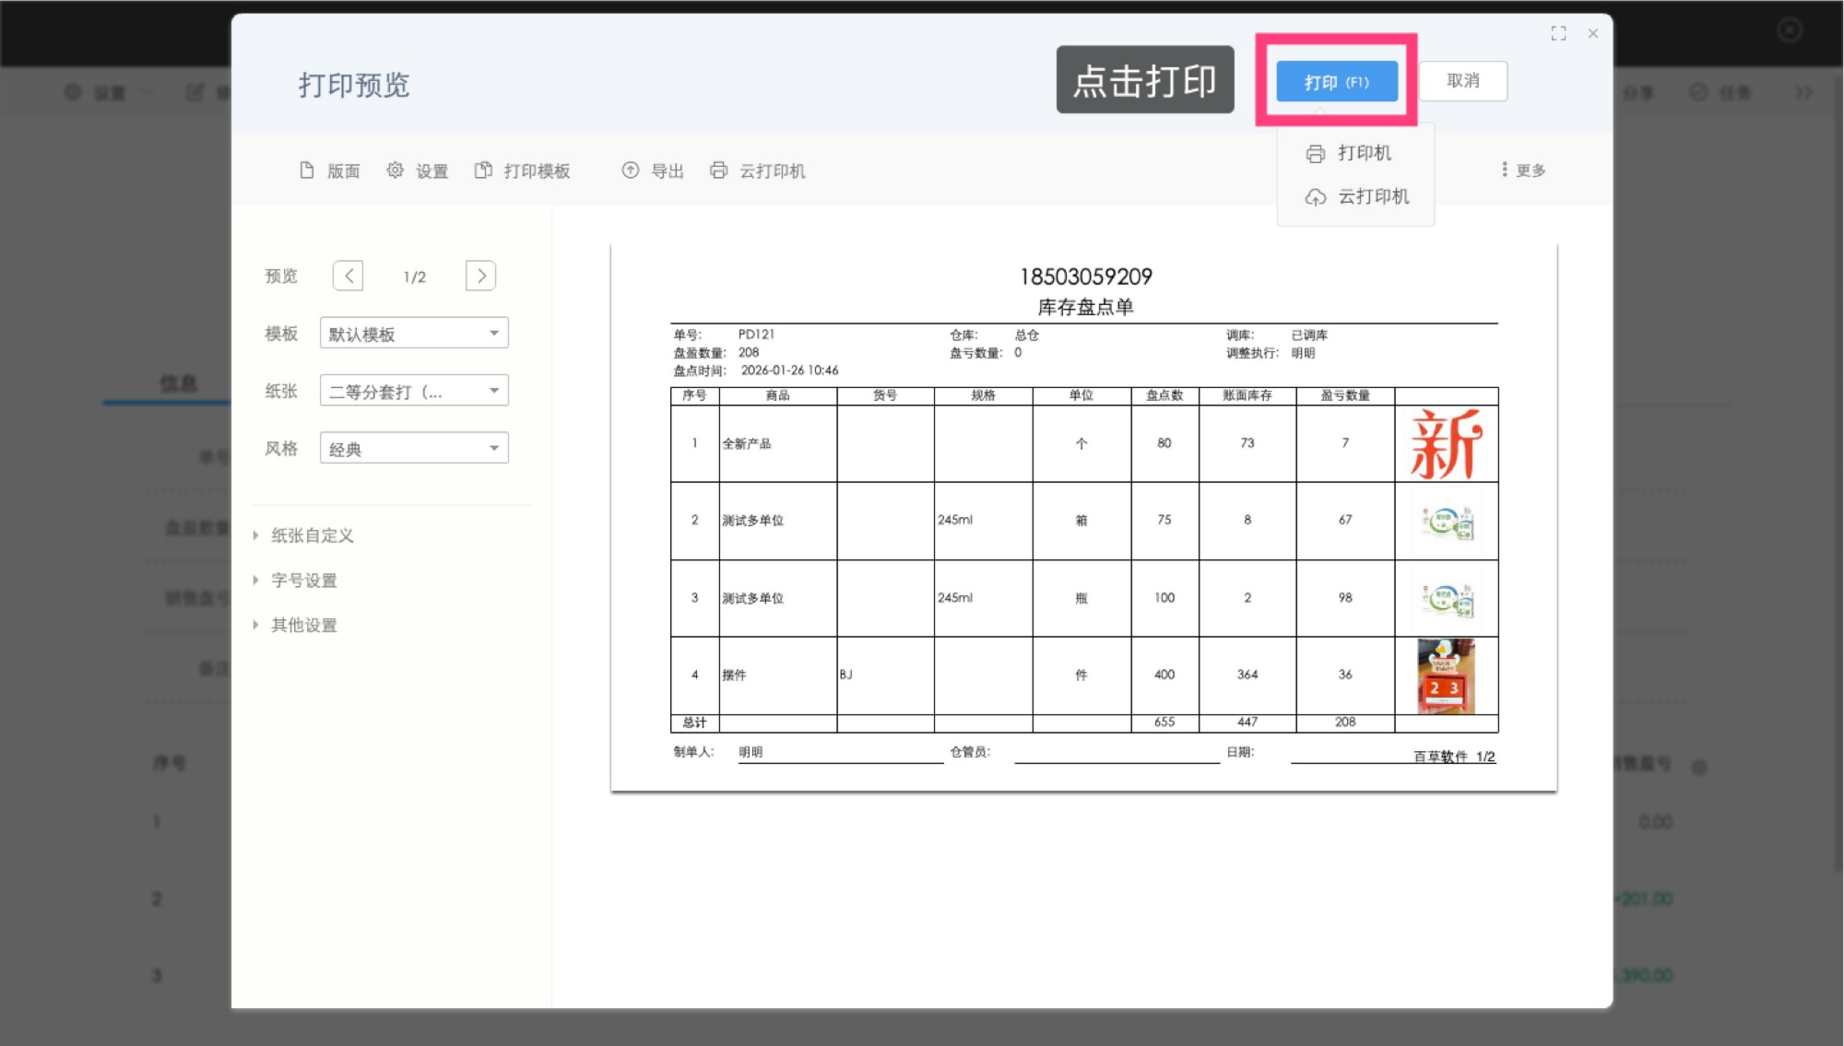Expand 字号设置 section

point(303,581)
